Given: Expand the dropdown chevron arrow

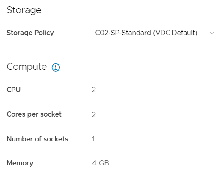Looking at the screenshot, I should click(212, 33).
